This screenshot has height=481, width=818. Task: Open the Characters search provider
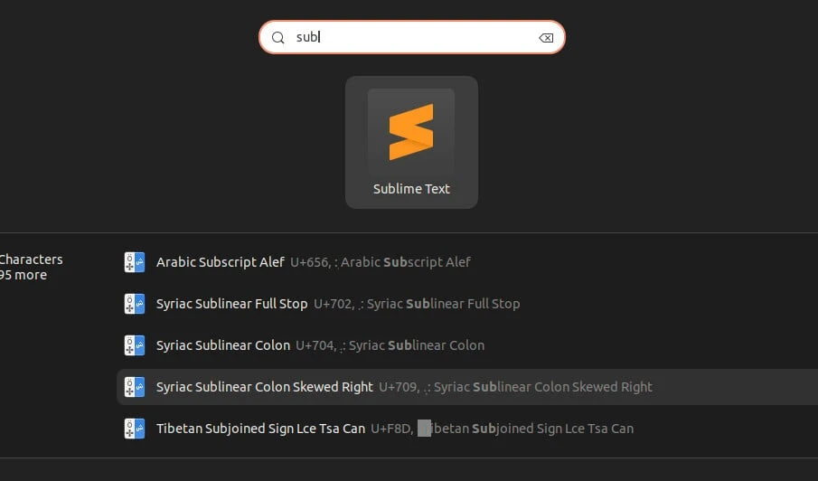click(x=31, y=259)
